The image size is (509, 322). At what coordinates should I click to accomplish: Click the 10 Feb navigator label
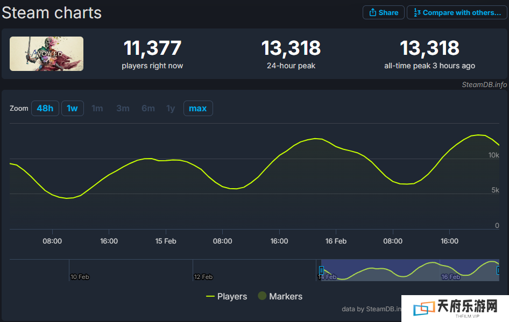coord(80,277)
